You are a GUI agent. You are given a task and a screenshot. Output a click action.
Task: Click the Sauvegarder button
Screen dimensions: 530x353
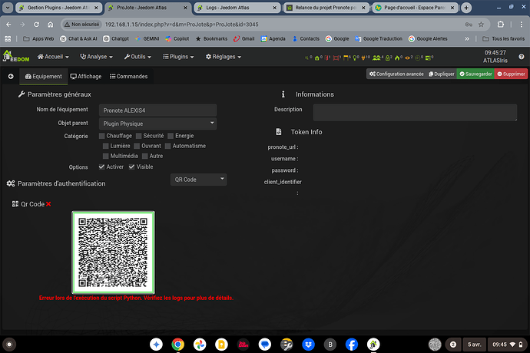tap(475, 74)
